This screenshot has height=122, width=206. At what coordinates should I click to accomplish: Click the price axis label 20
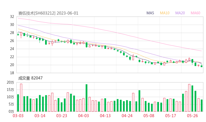tap(12, 65)
